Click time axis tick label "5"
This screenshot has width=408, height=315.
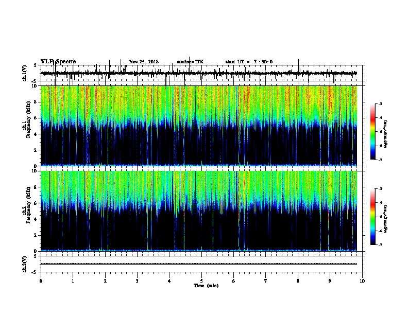tap(201, 281)
